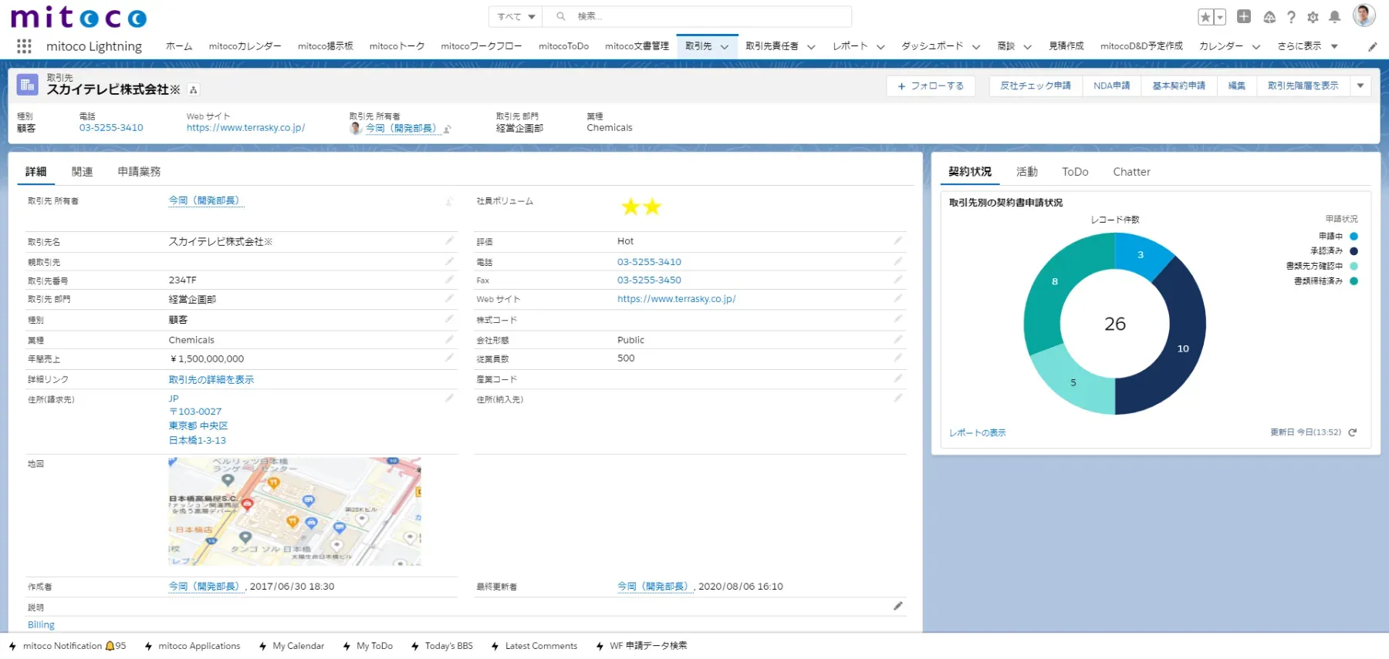Viewport: 1389px width, 659px height.
Task: Switch to the 申請業務 tab
Action: [139, 172]
